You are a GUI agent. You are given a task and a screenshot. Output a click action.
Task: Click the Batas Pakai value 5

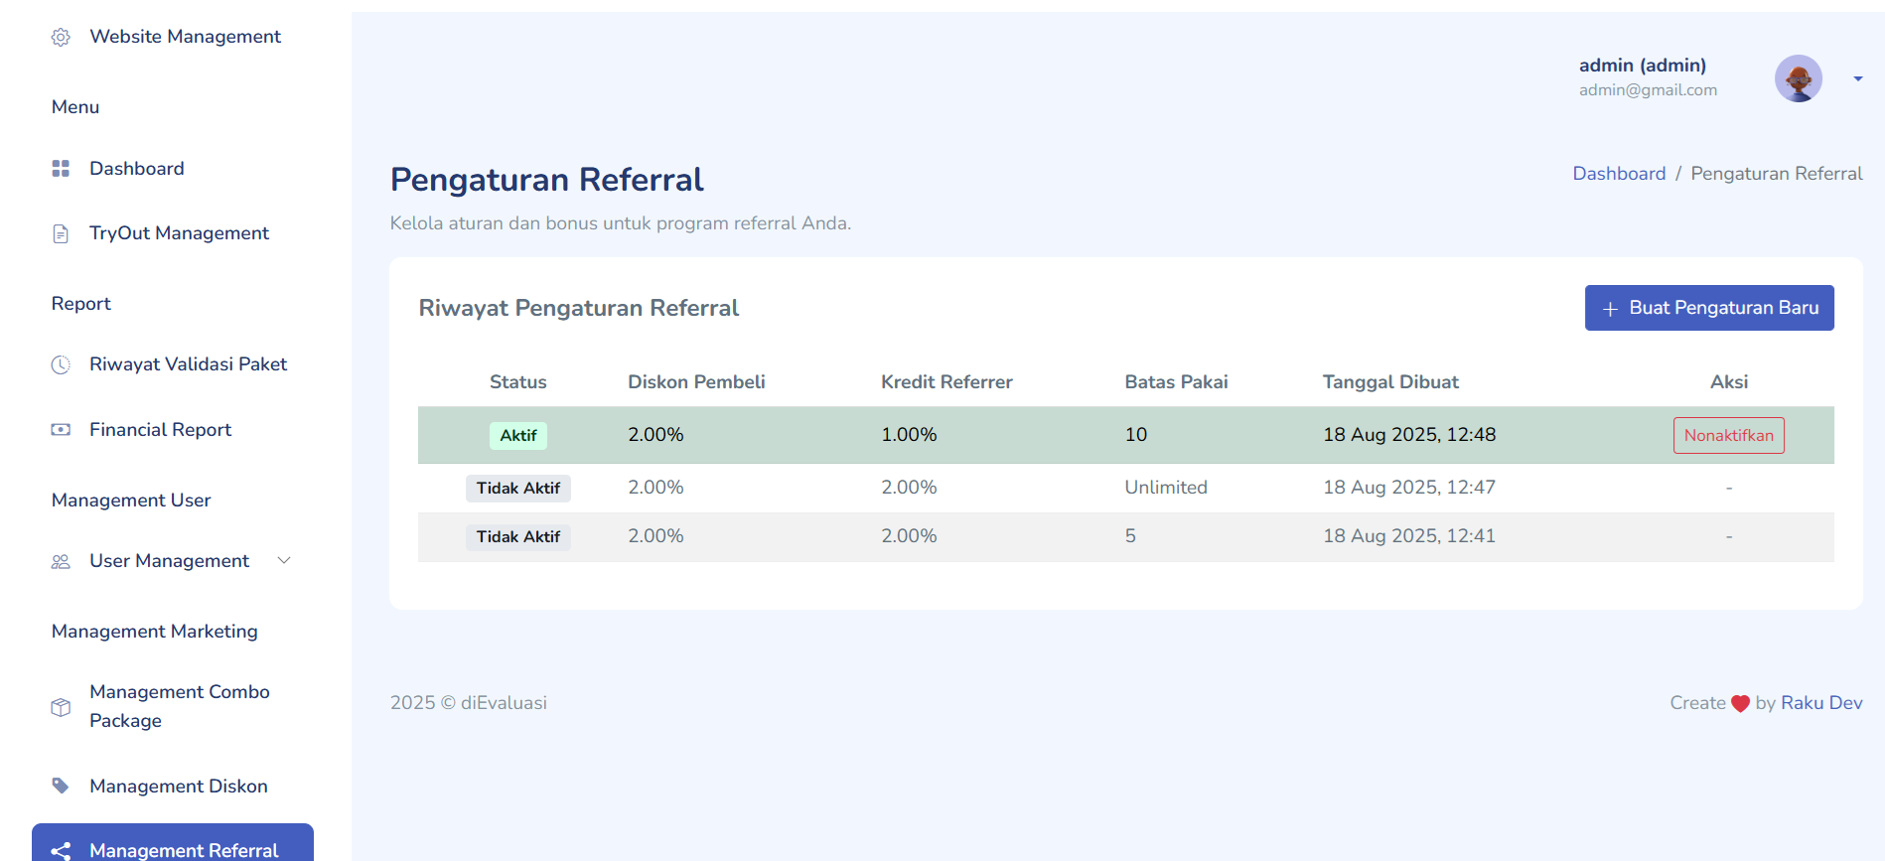(x=1130, y=536)
